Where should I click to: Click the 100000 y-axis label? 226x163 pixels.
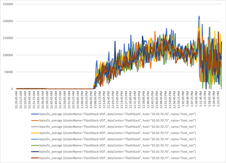(8, 55)
